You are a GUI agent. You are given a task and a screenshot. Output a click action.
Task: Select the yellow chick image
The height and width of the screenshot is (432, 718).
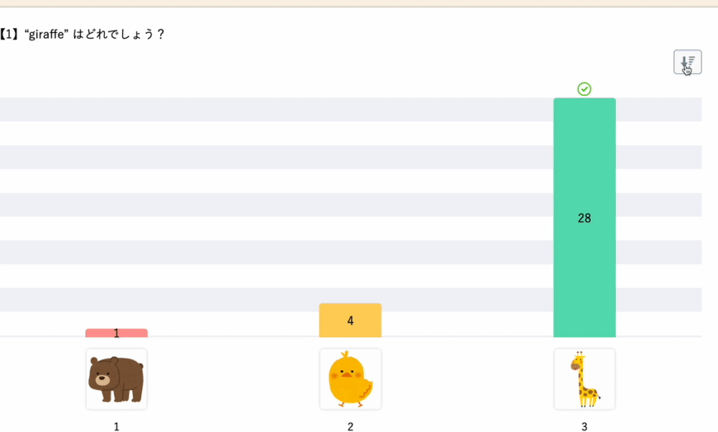tap(350, 379)
